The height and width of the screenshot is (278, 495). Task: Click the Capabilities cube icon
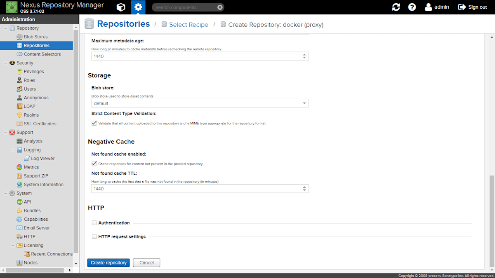19,220
